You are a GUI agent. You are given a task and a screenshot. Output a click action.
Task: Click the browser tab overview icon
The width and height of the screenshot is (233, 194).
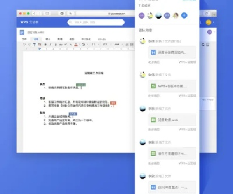click(207, 14)
